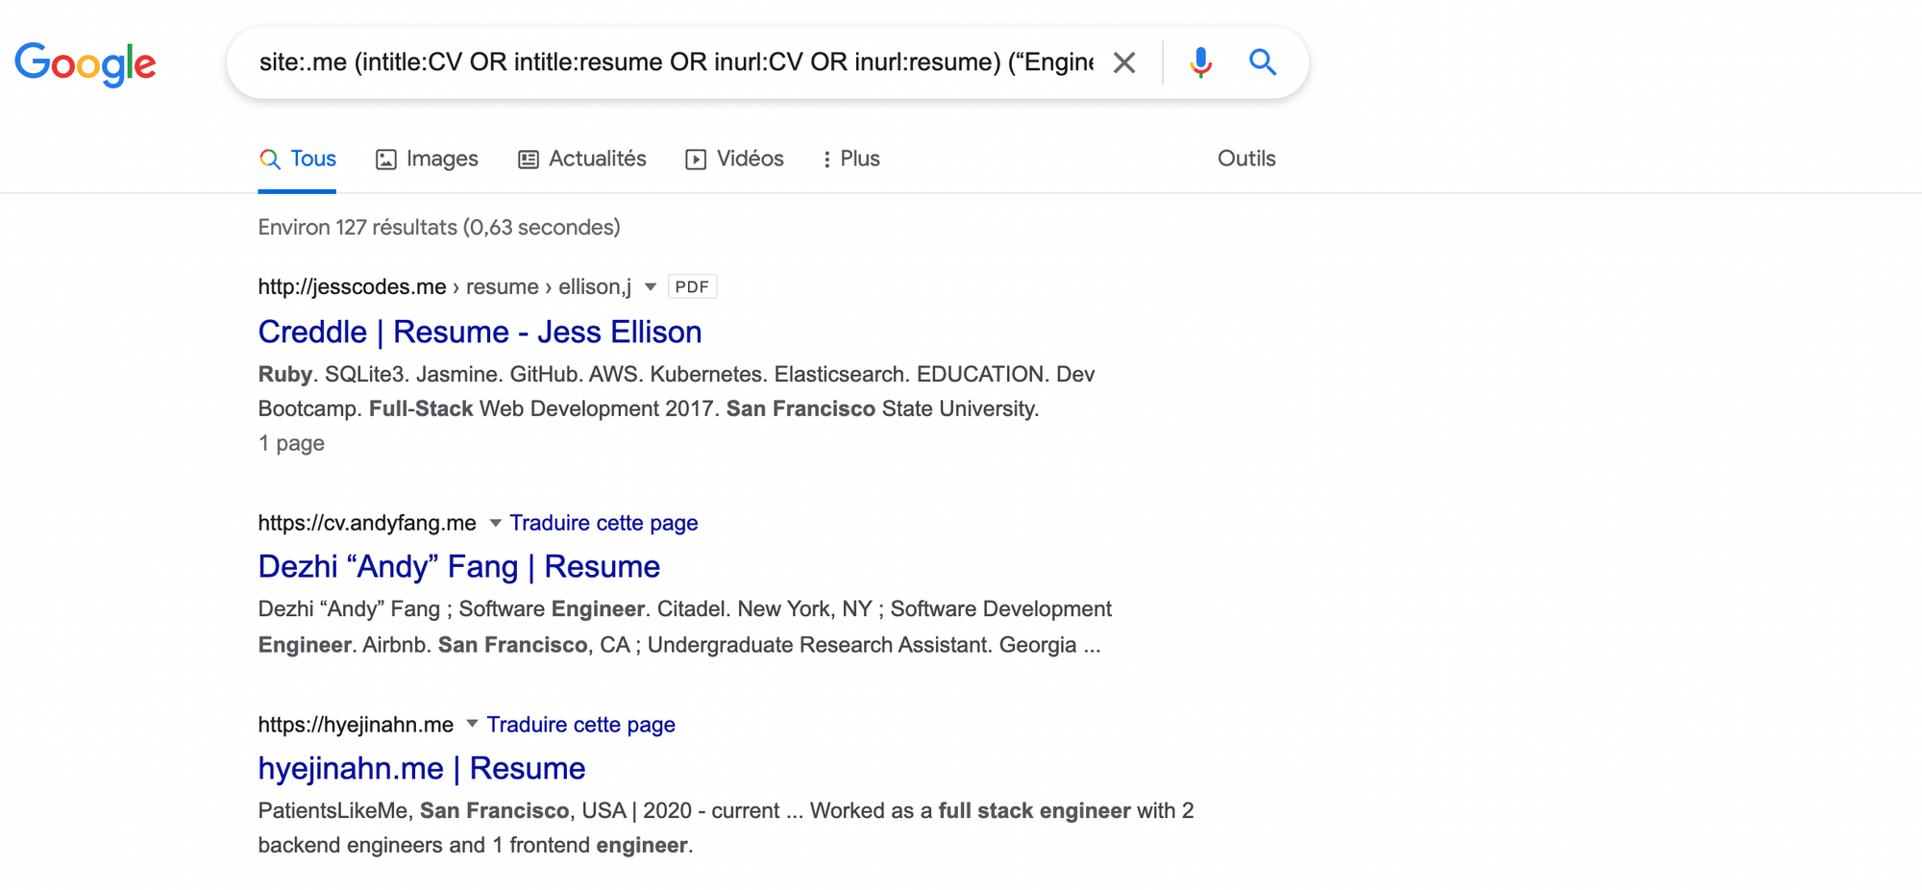
Task: Click the PDF badge on first result
Action: click(692, 287)
